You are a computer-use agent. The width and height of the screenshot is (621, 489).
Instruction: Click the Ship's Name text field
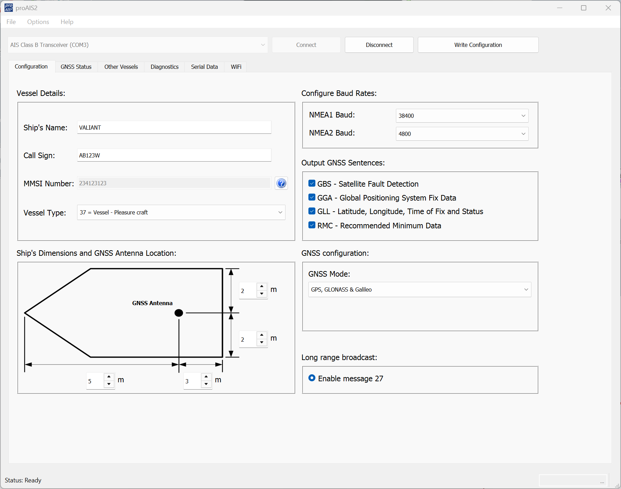click(x=174, y=128)
